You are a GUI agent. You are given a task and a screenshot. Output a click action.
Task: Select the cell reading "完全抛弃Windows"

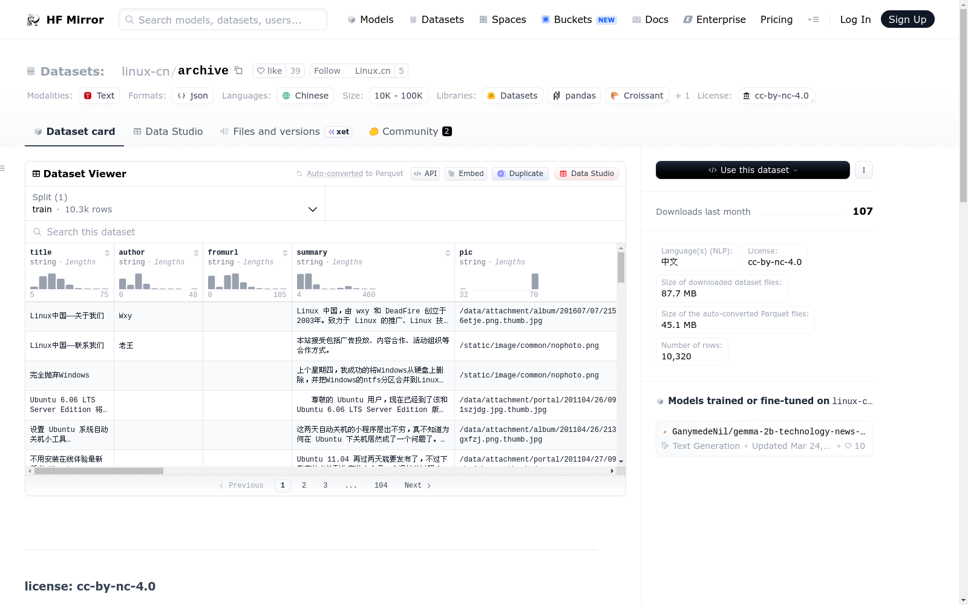tap(70, 376)
